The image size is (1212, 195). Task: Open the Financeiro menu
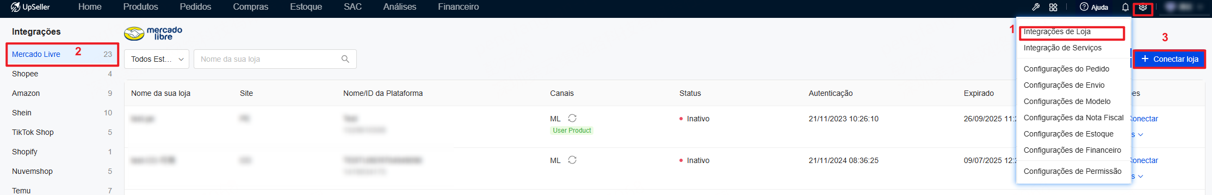pyautogui.click(x=459, y=7)
